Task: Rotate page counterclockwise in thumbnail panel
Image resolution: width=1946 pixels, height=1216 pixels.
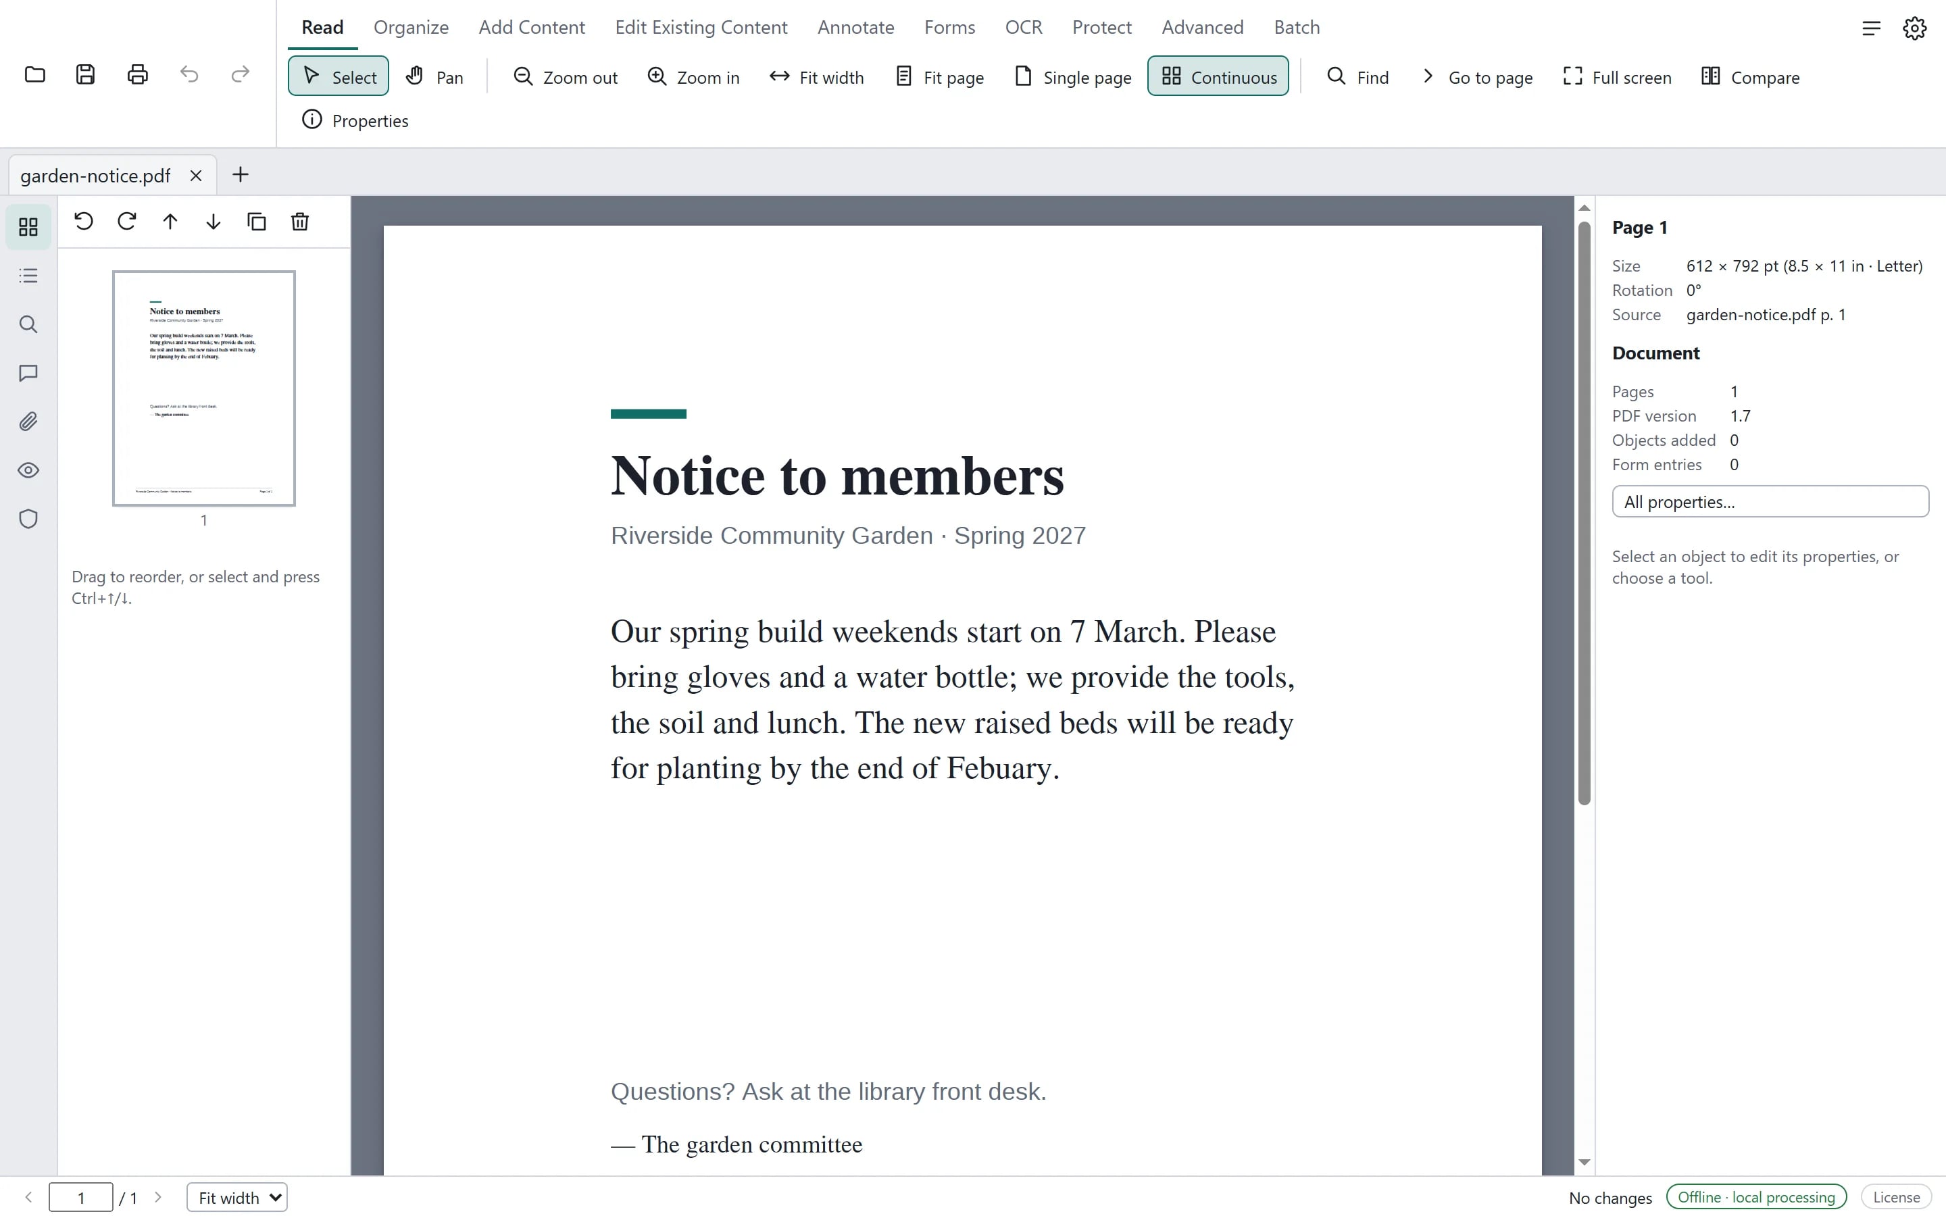Action: (x=84, y=221)
